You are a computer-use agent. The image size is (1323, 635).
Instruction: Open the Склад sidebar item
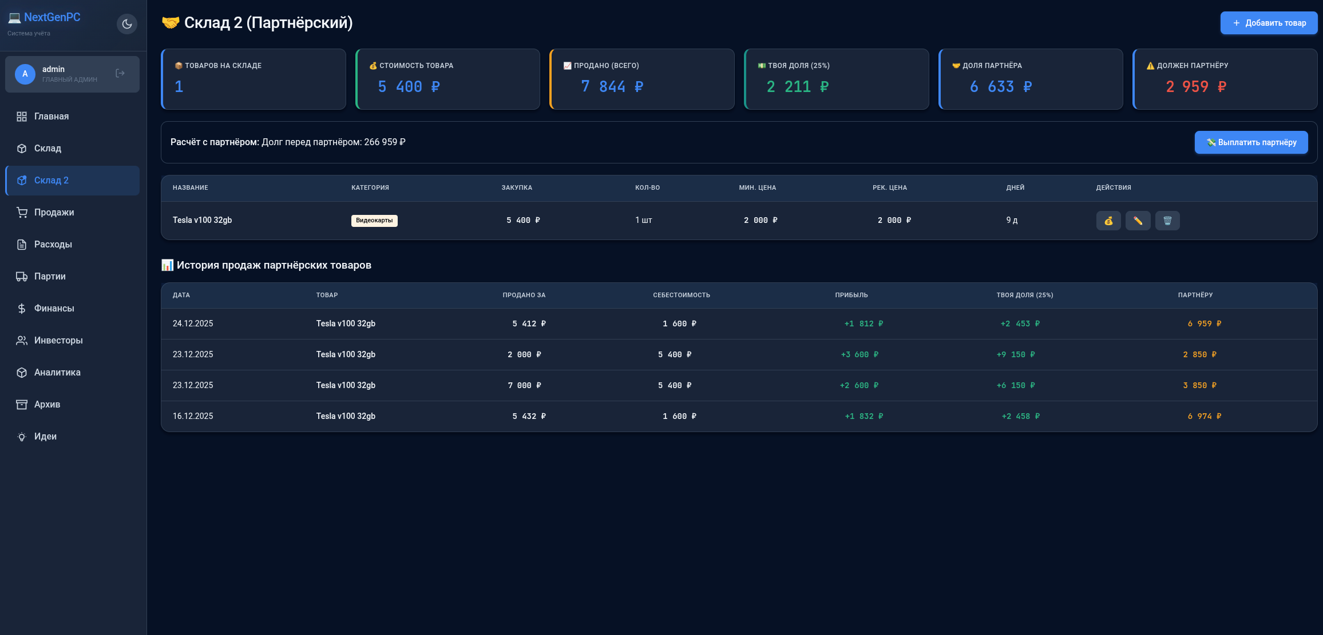tap(72, 149)
